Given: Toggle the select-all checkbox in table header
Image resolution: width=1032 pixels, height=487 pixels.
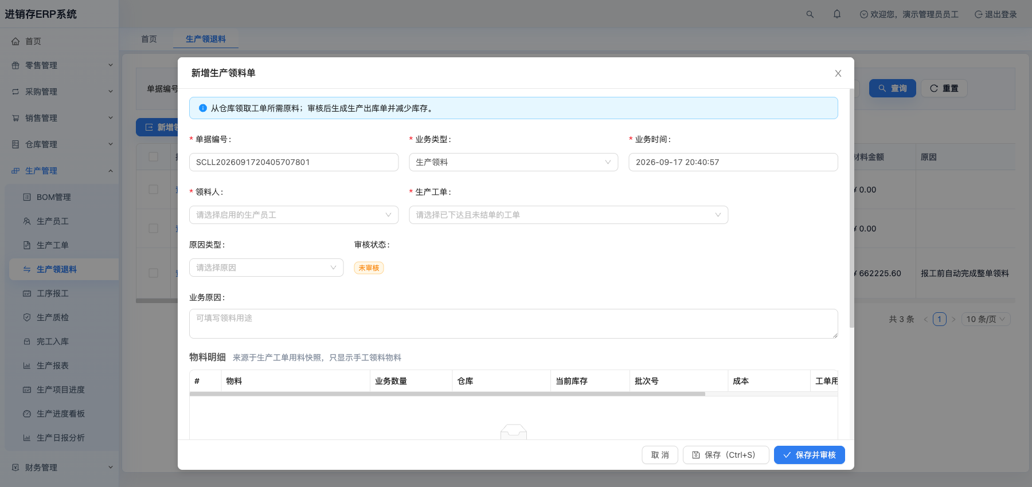Looking at the screenshot, I should tap(153, 157).
